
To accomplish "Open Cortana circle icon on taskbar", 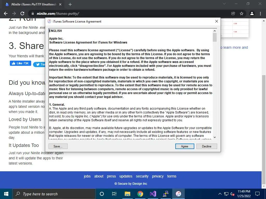I will 102,194.
